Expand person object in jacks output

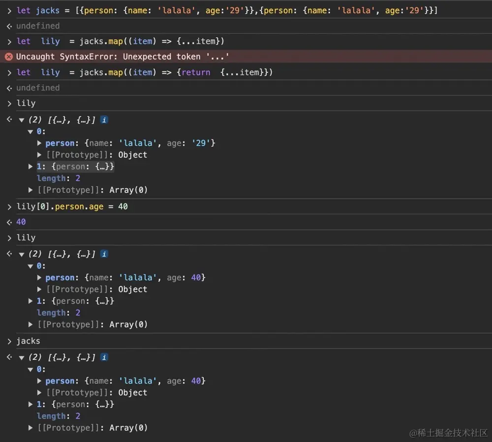tap(39, 381)
